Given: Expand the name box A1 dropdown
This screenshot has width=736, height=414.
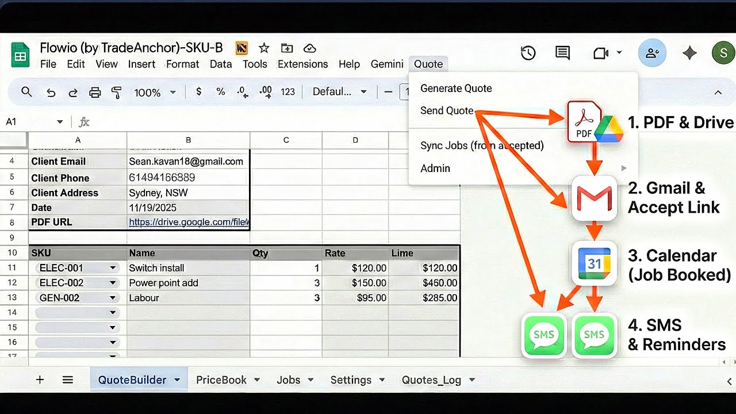Looking at the screenshot, I should [60, 122].
